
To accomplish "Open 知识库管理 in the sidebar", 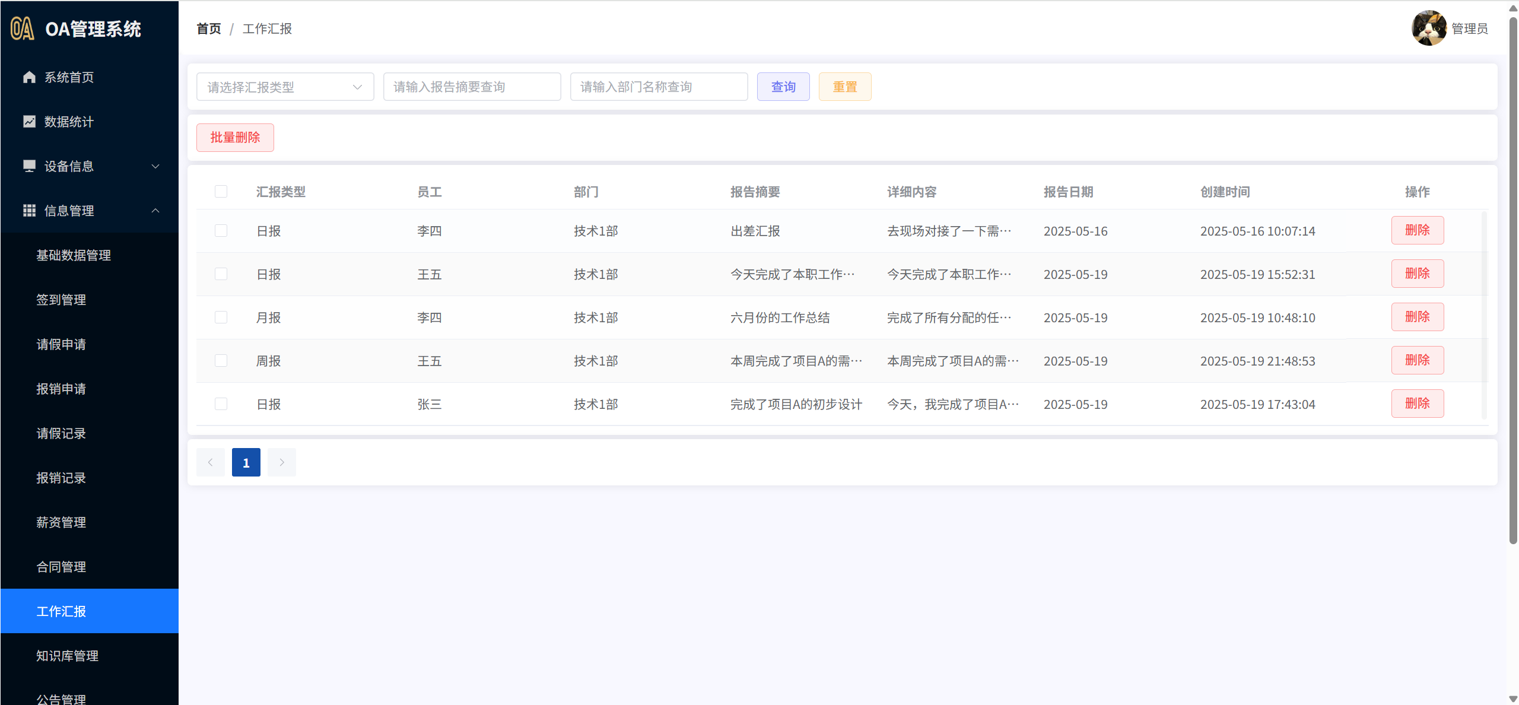I will coord(67,656).
